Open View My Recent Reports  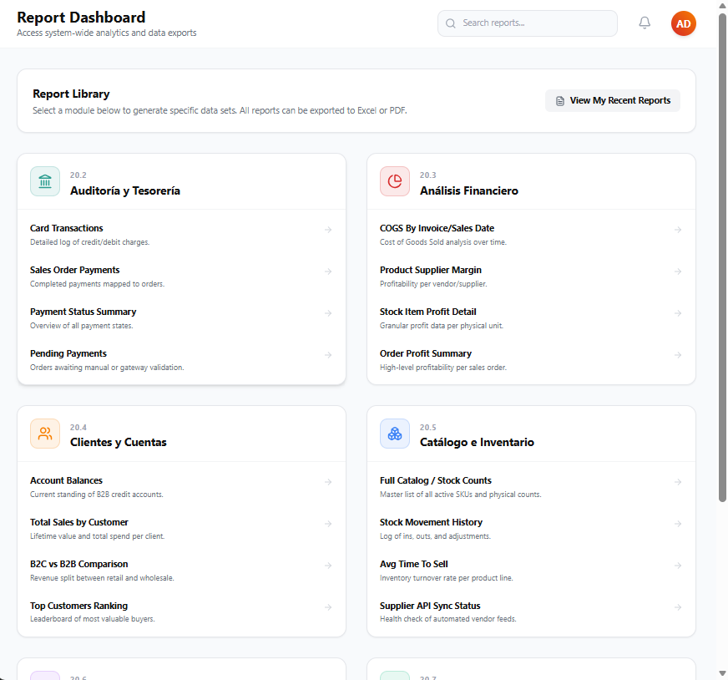point(613,101)
